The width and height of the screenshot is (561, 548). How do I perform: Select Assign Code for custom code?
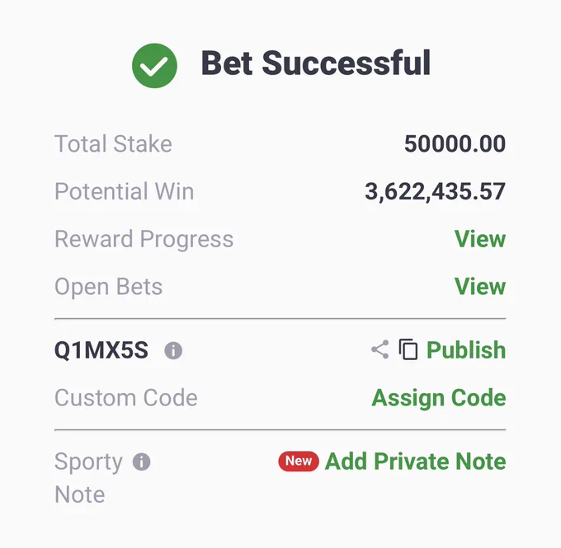439,398
